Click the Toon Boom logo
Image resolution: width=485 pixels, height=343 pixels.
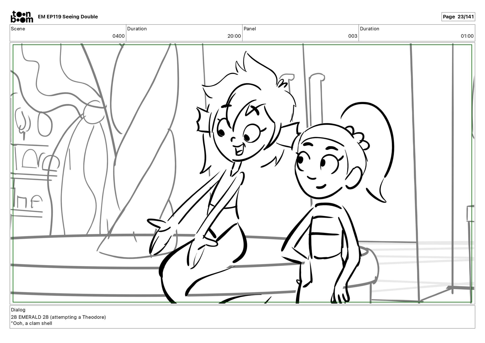[22, 17]
